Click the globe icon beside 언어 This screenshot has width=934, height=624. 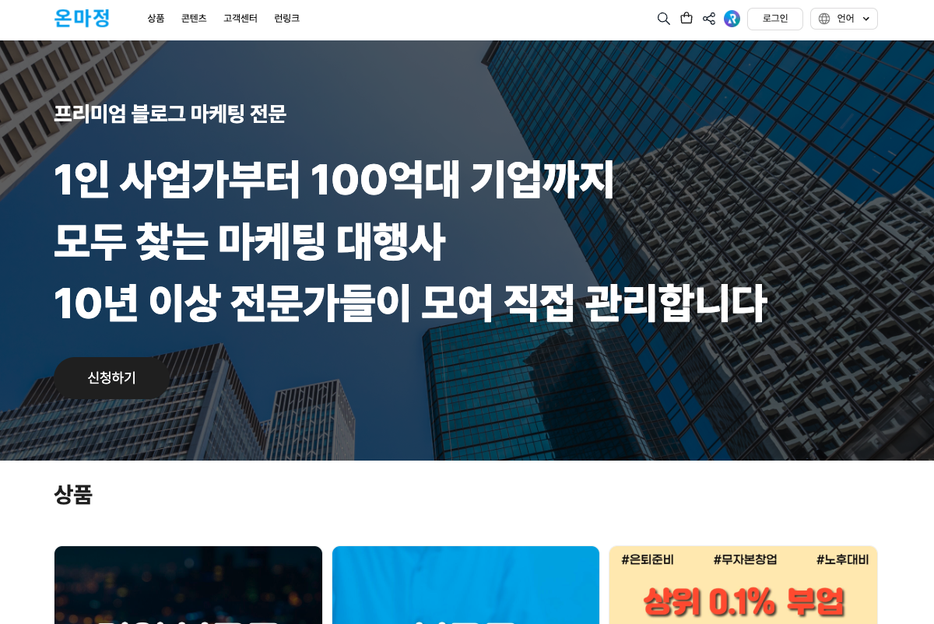(x=824, y=19)
